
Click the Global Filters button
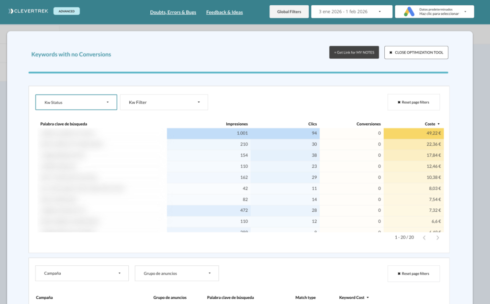pos(289,11)
